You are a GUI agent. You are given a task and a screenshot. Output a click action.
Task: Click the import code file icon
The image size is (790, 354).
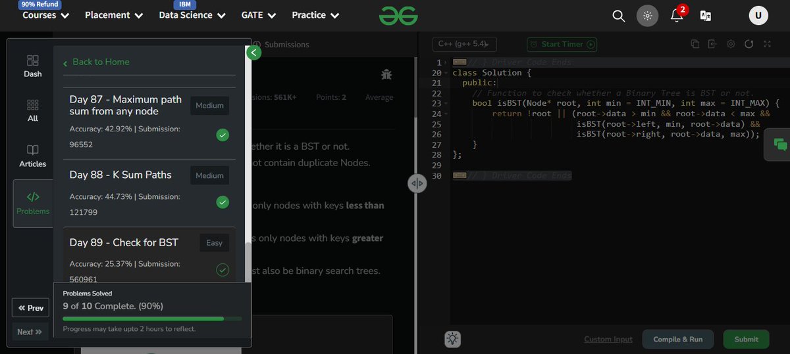pos(712,44)
